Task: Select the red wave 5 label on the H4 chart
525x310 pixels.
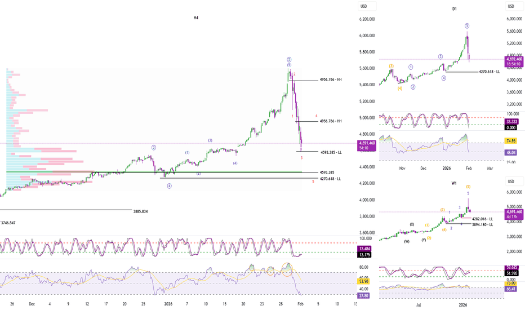Action: (313, 181)
